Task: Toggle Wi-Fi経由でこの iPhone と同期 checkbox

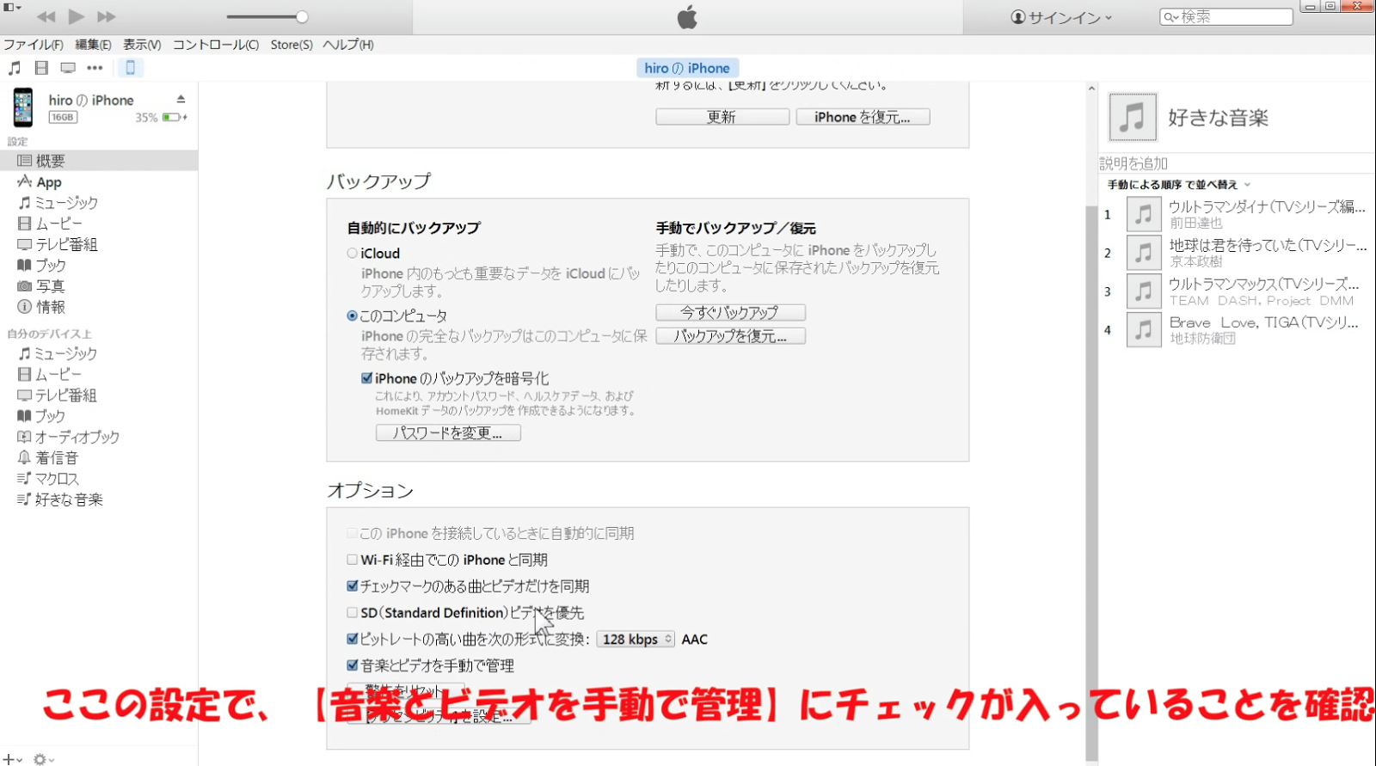Action: [353, 560]
